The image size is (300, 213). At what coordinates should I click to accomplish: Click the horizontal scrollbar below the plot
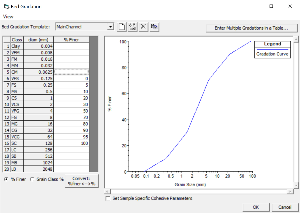pos(199,192)
